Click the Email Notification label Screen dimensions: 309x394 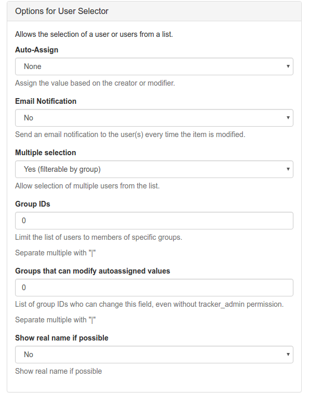click(x=46, y=101)
